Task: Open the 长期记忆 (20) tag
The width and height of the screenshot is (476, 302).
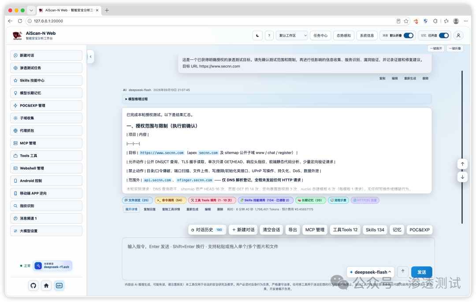Action: [x=311, y=200]
